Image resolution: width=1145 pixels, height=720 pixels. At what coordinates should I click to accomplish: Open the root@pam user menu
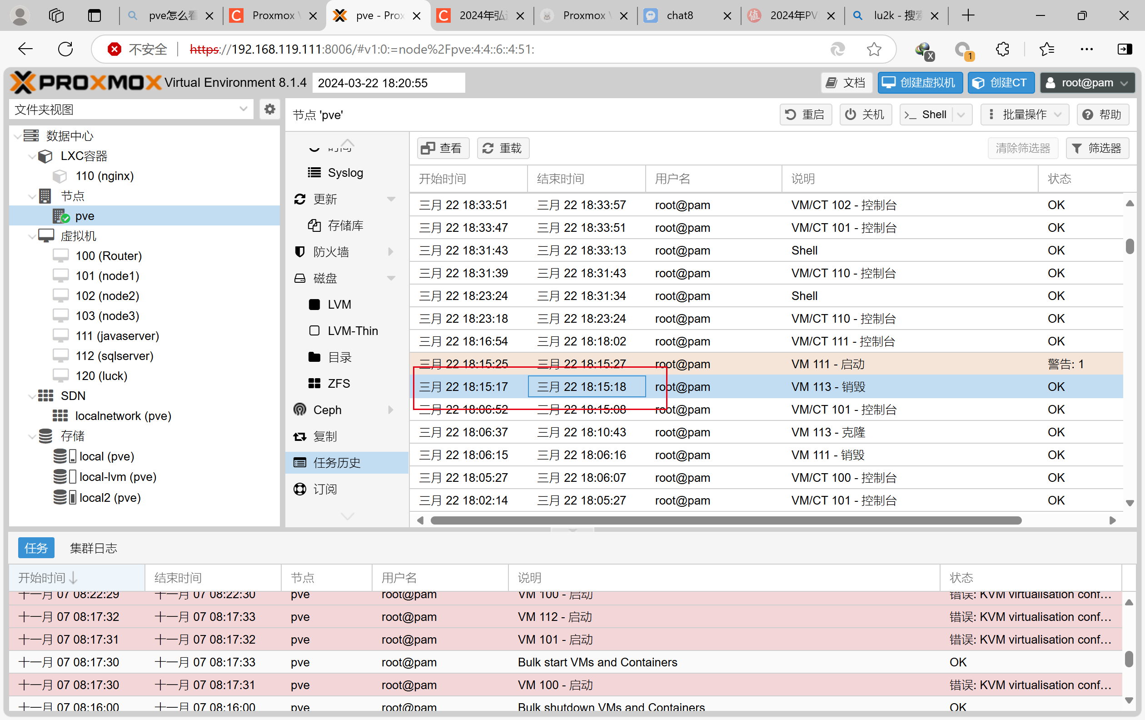pyautogui.click(x=1087, y=83)
